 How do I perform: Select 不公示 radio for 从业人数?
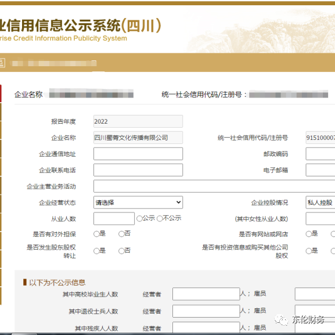click(x=160, y=218)
